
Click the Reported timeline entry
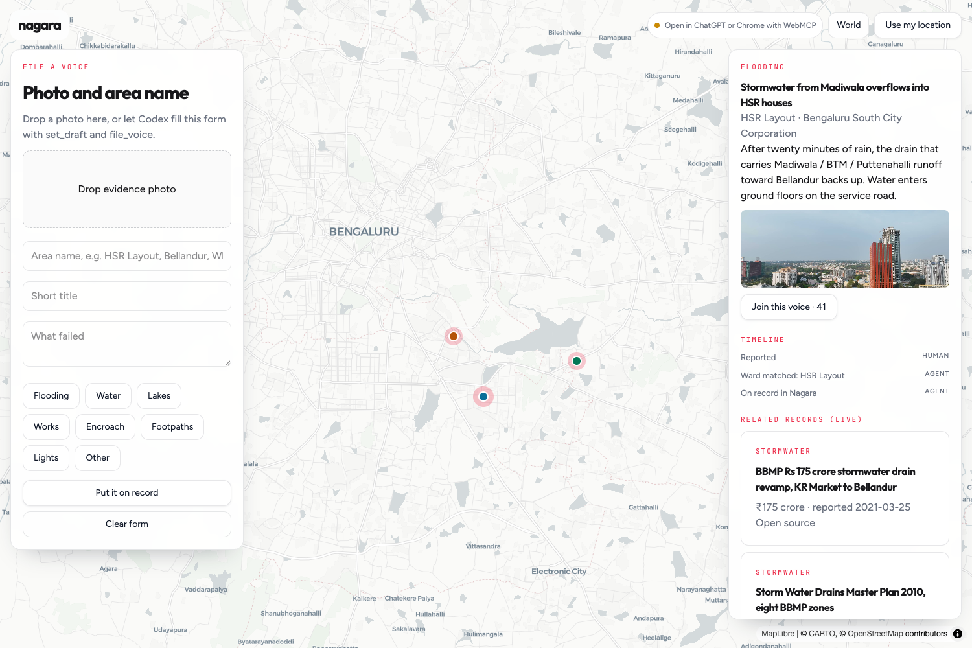845,357
